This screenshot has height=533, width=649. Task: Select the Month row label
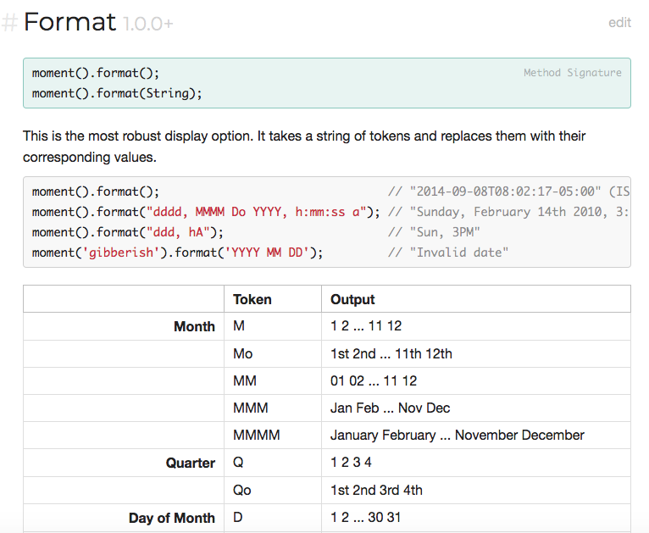click(194, 326)
